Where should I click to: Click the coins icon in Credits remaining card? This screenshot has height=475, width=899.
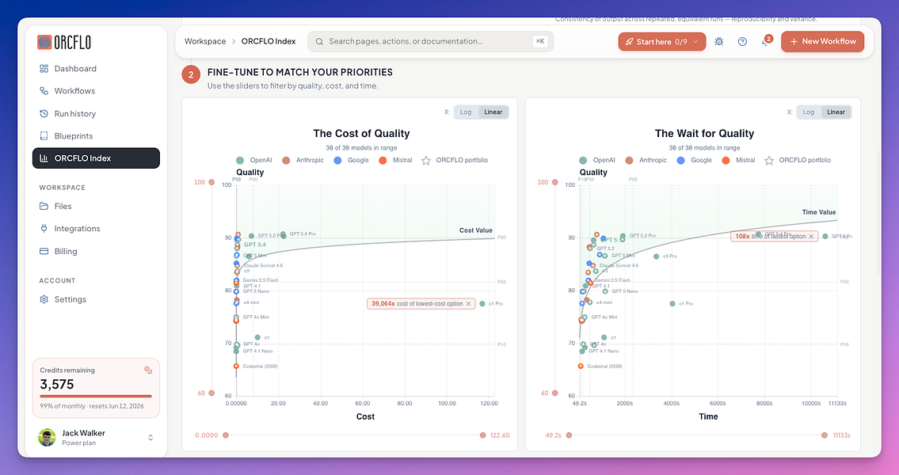point(148,370)
